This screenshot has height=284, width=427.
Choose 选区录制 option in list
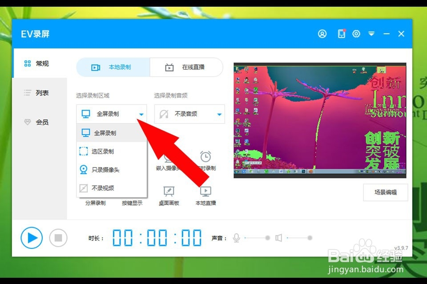coord(112,151)
